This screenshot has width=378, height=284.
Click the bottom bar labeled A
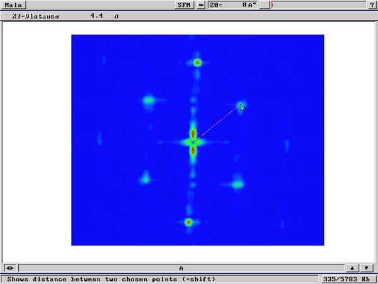point(181,268)
